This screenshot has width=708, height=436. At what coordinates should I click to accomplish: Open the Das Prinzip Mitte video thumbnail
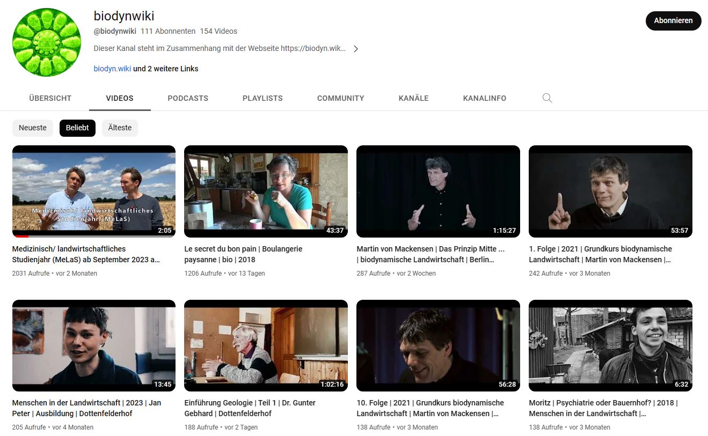click(x=438, y=191)
